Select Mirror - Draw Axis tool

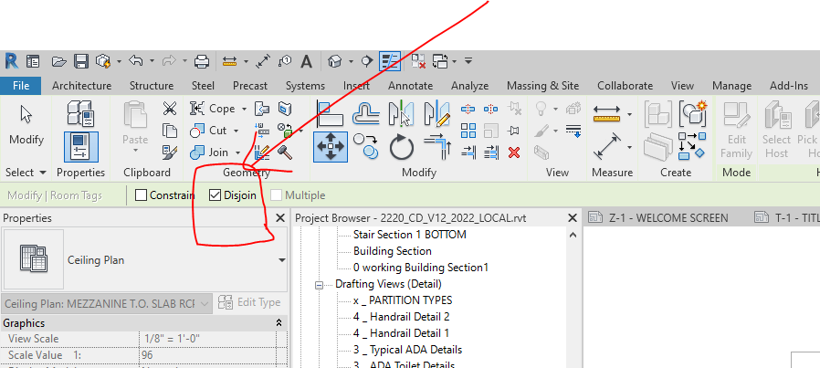click(x=436, y=113)
